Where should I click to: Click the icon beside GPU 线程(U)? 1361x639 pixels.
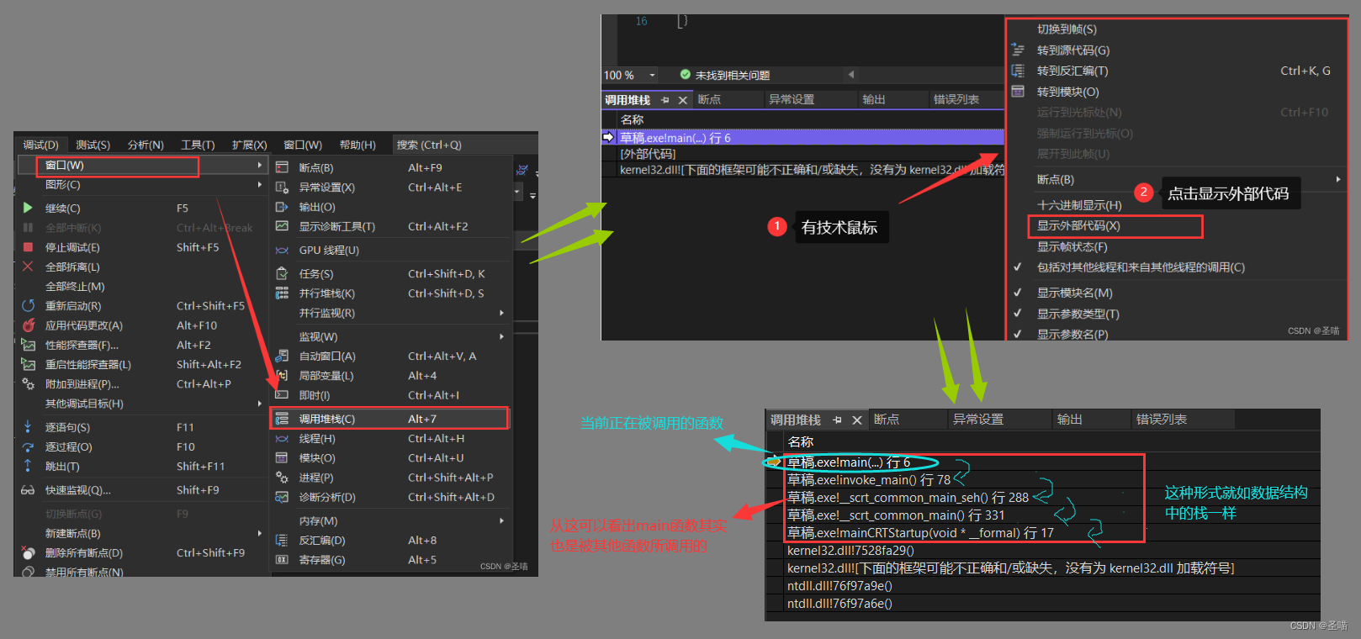[282, 251]
